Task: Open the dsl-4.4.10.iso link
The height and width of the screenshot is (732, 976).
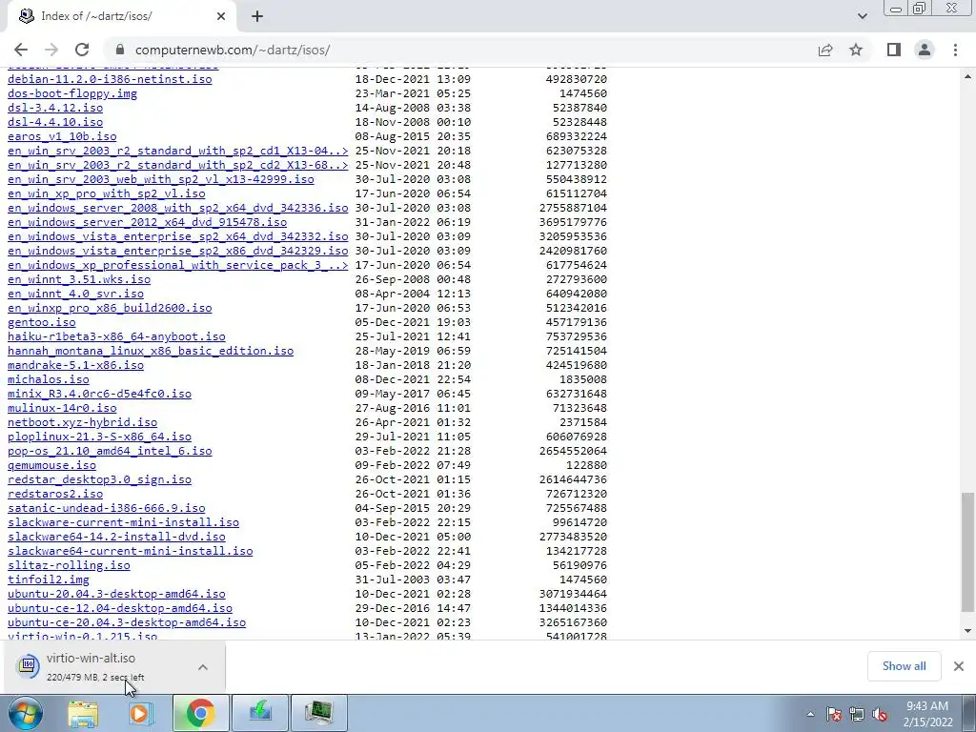Action: [55, 122]
